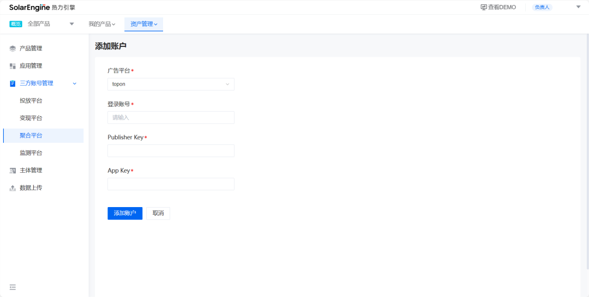Viewport: 589px width, 297px height.
Task: Click the 全部产品 selector text
Action: tap(39, 24)
